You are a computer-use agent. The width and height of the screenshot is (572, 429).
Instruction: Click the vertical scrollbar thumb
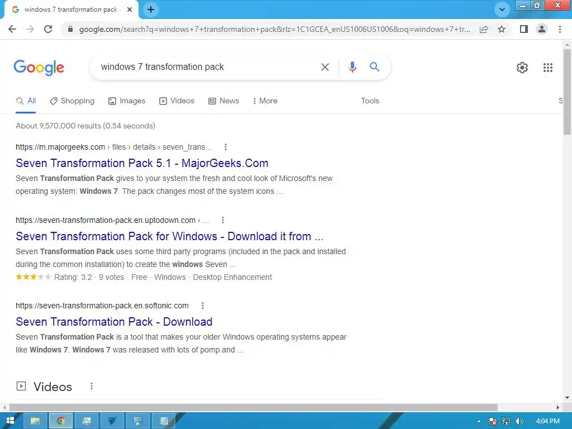[567, 92]
